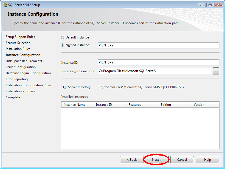
Task: Select Installation Configuration Rules step
Action: [x=29, y=85]
